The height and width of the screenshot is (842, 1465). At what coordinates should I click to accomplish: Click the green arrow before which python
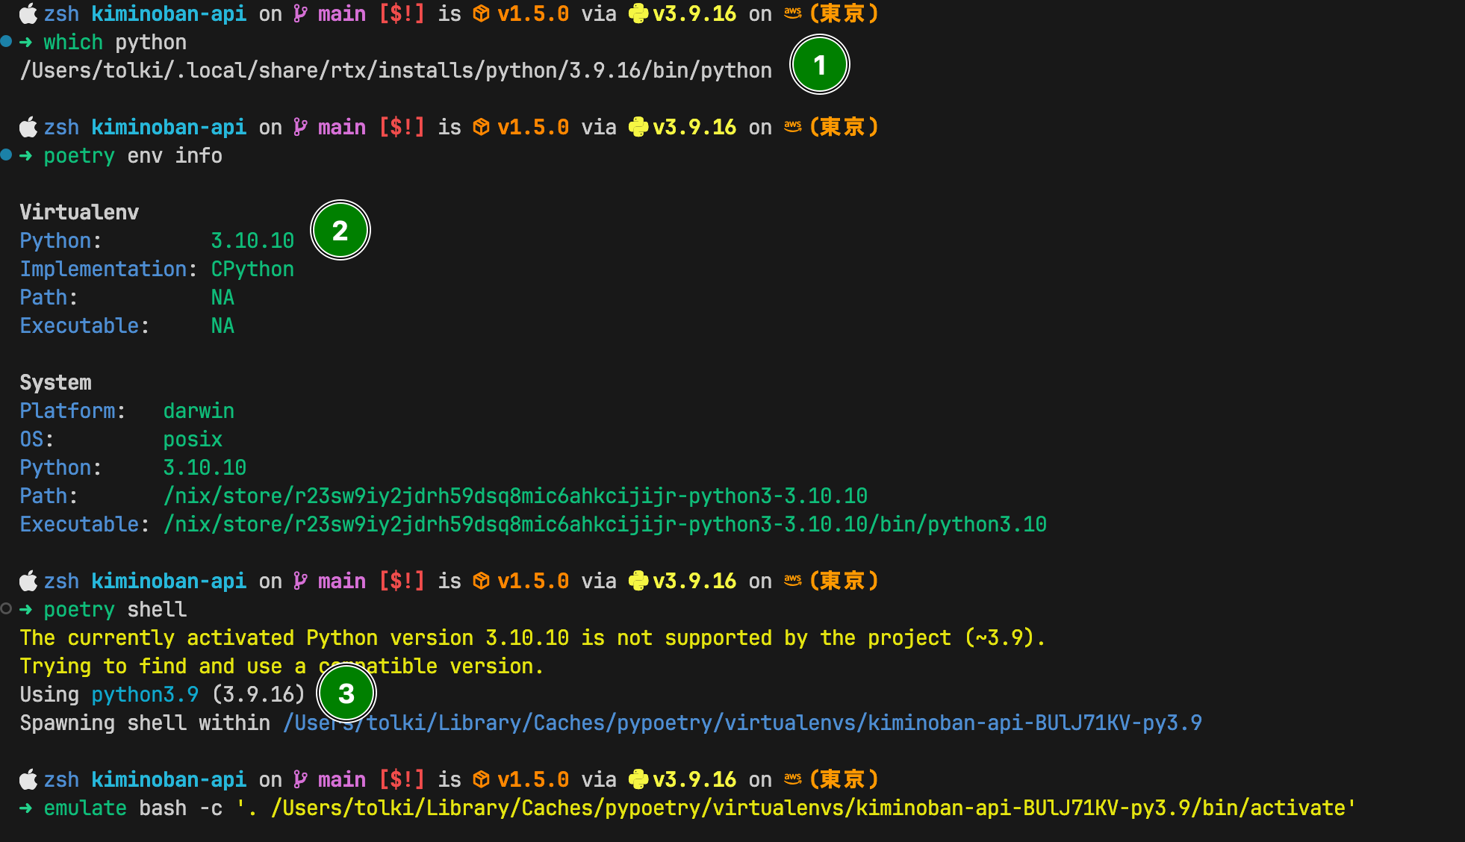(x=27, y=42)
